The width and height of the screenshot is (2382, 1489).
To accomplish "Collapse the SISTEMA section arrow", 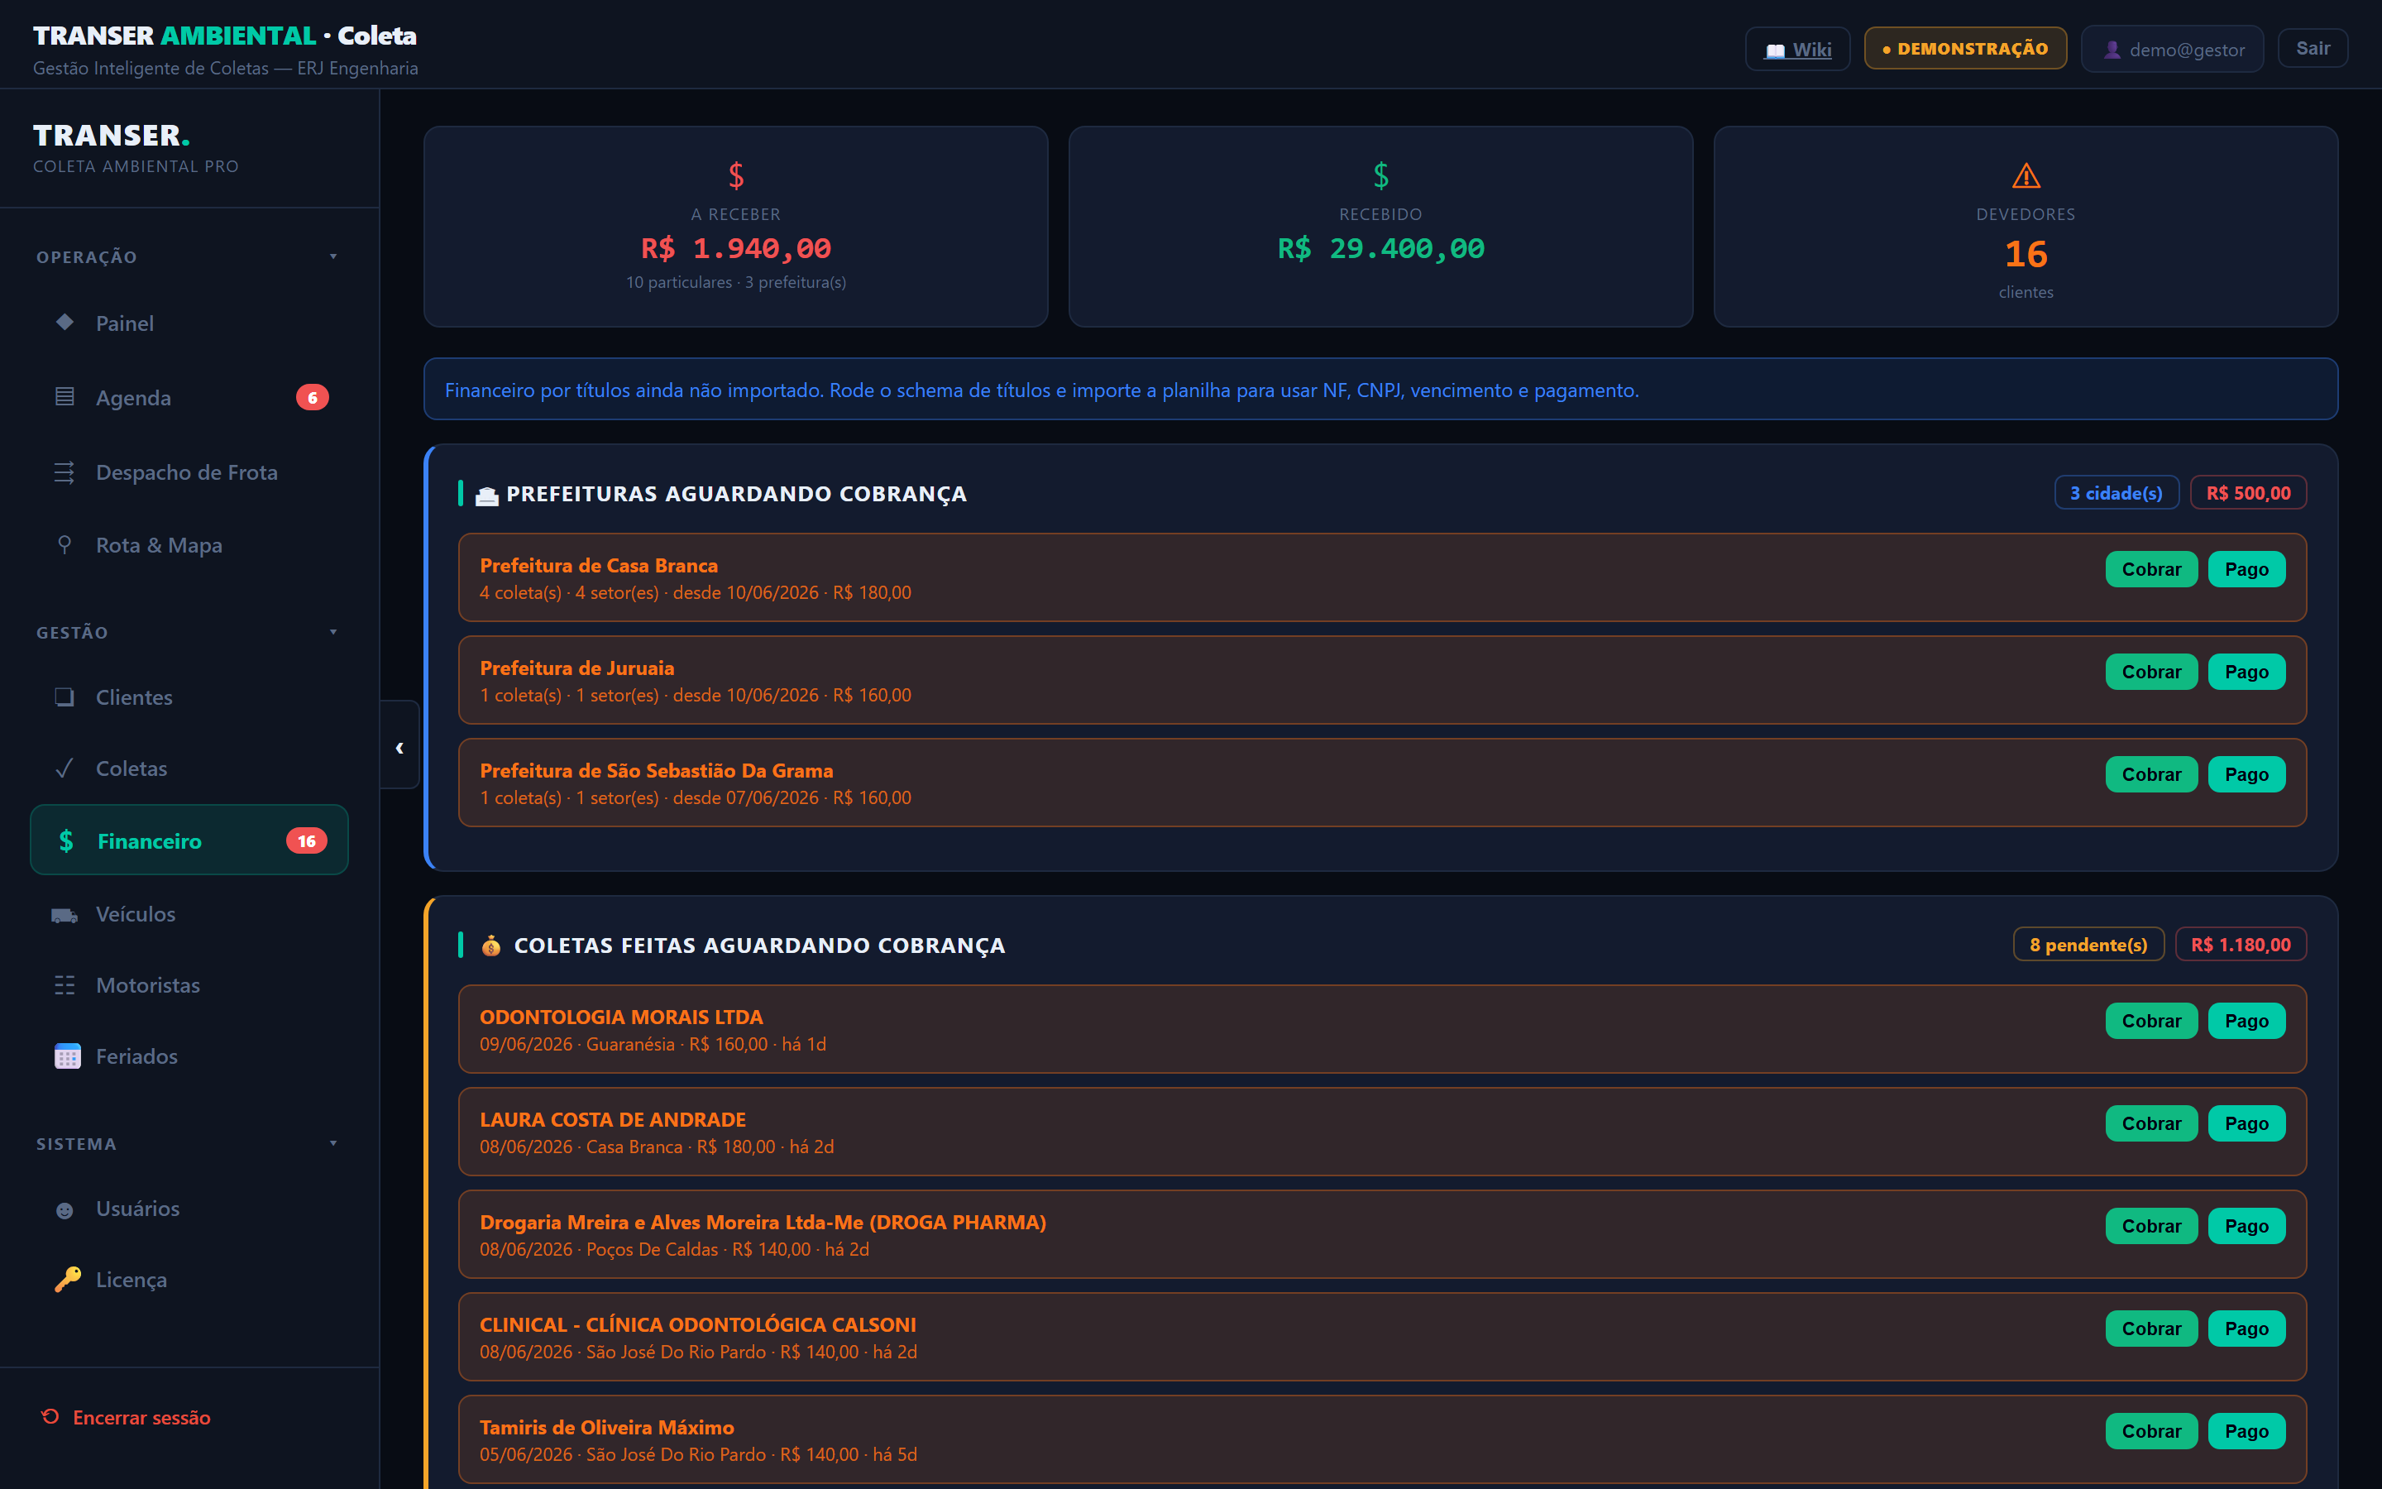I will tap(333, 1143).
